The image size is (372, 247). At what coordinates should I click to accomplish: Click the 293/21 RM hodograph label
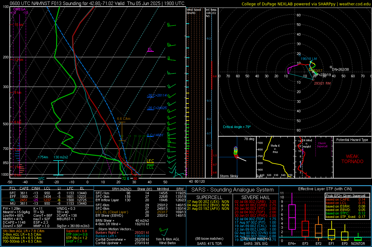[x=322, y=83]
